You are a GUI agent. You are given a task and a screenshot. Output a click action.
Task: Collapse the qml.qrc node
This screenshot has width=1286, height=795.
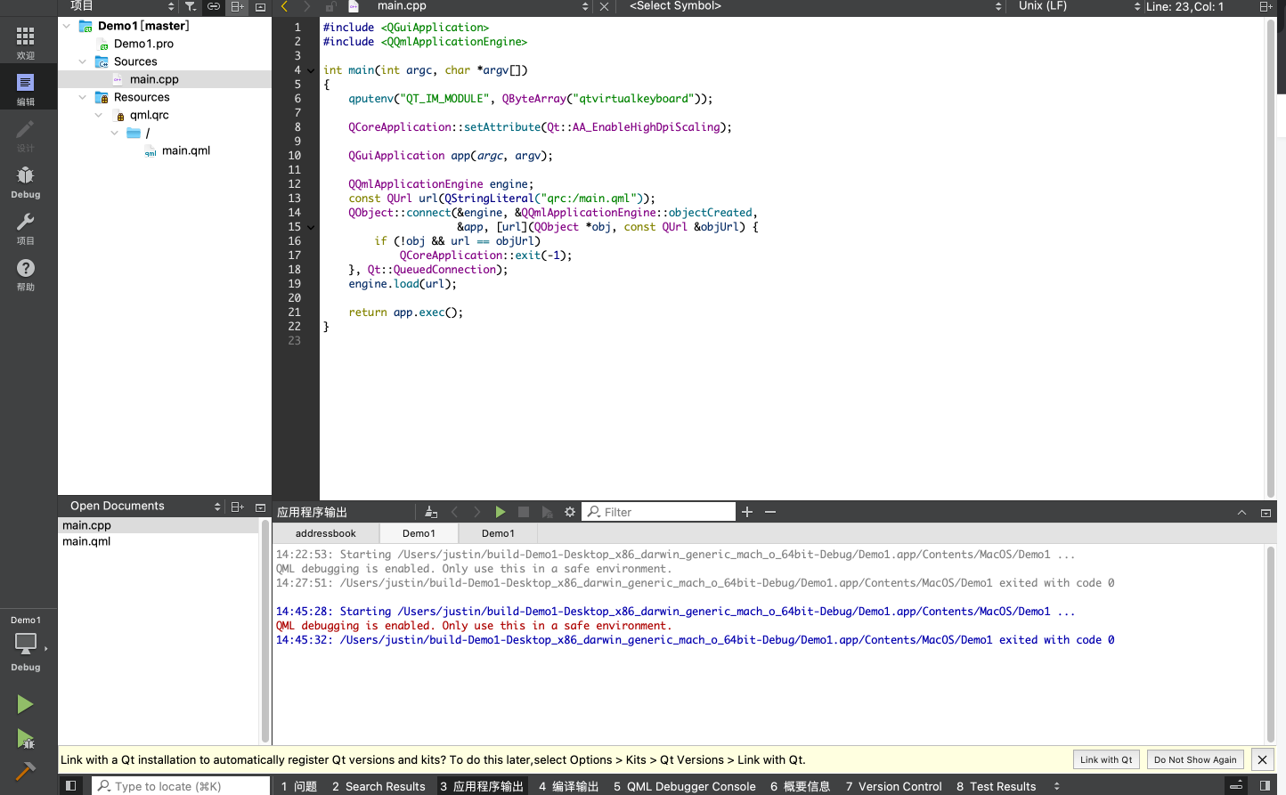click(x=99, y=115)
